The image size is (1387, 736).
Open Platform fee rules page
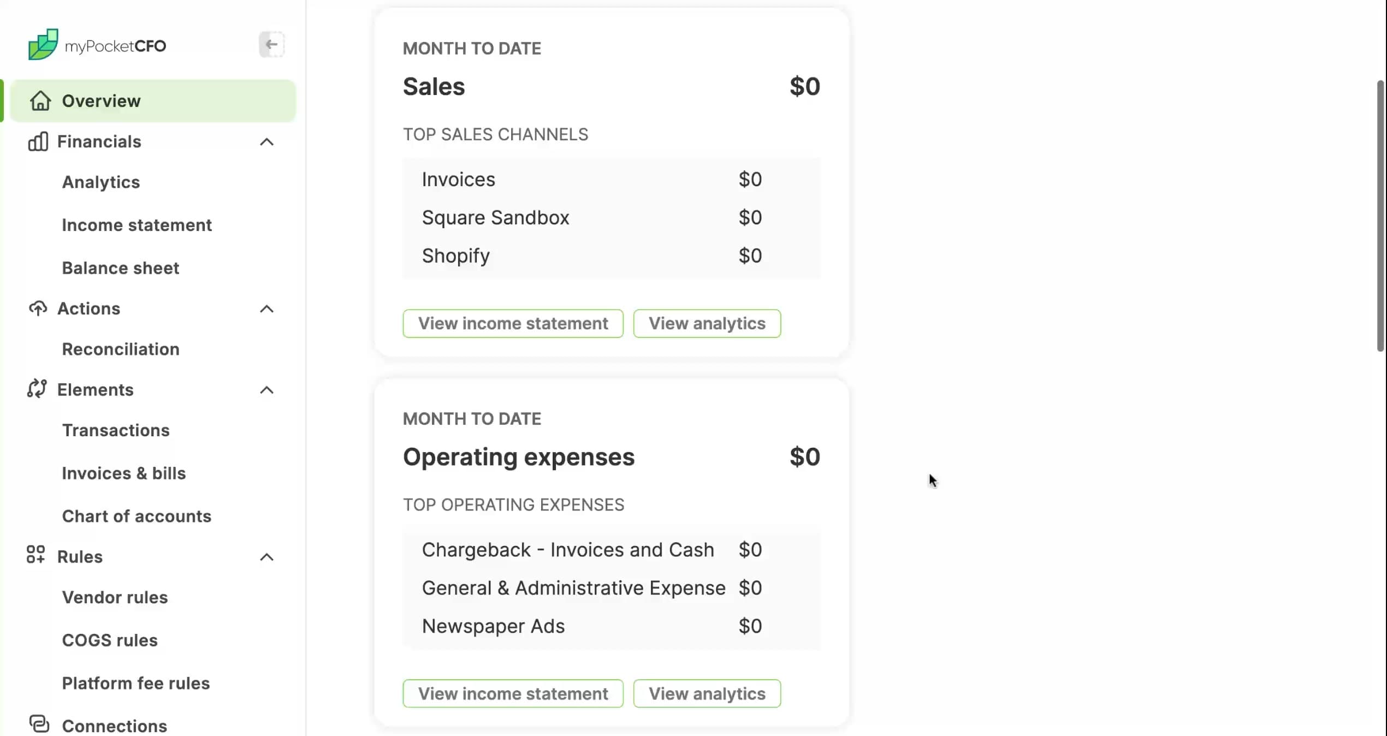[135, 683]
